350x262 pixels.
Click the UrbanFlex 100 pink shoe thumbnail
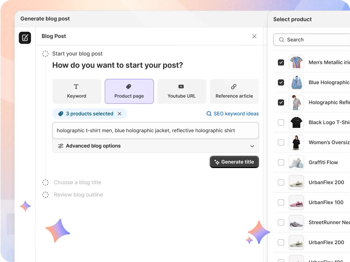pyautogui.click(x=296, y=202)
